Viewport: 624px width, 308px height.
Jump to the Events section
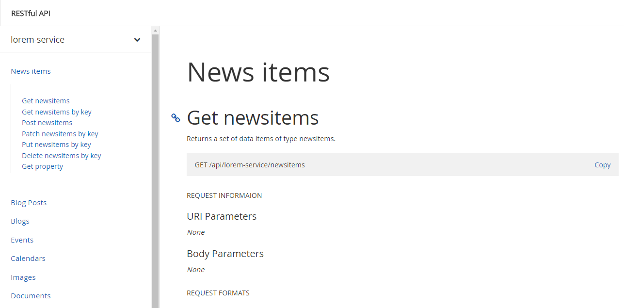click(x=22, y=240)
